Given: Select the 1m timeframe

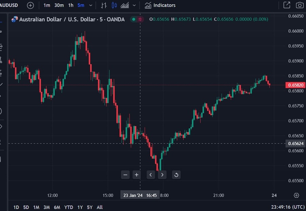Looking at the screenshot, I should [x=47, y=5].
